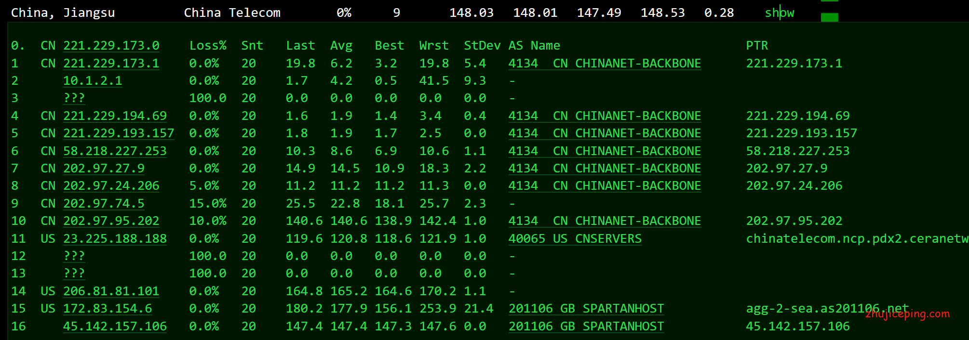Open AS 4134 CHINANET-BACKBONE link in hop 4

(605, 116)
